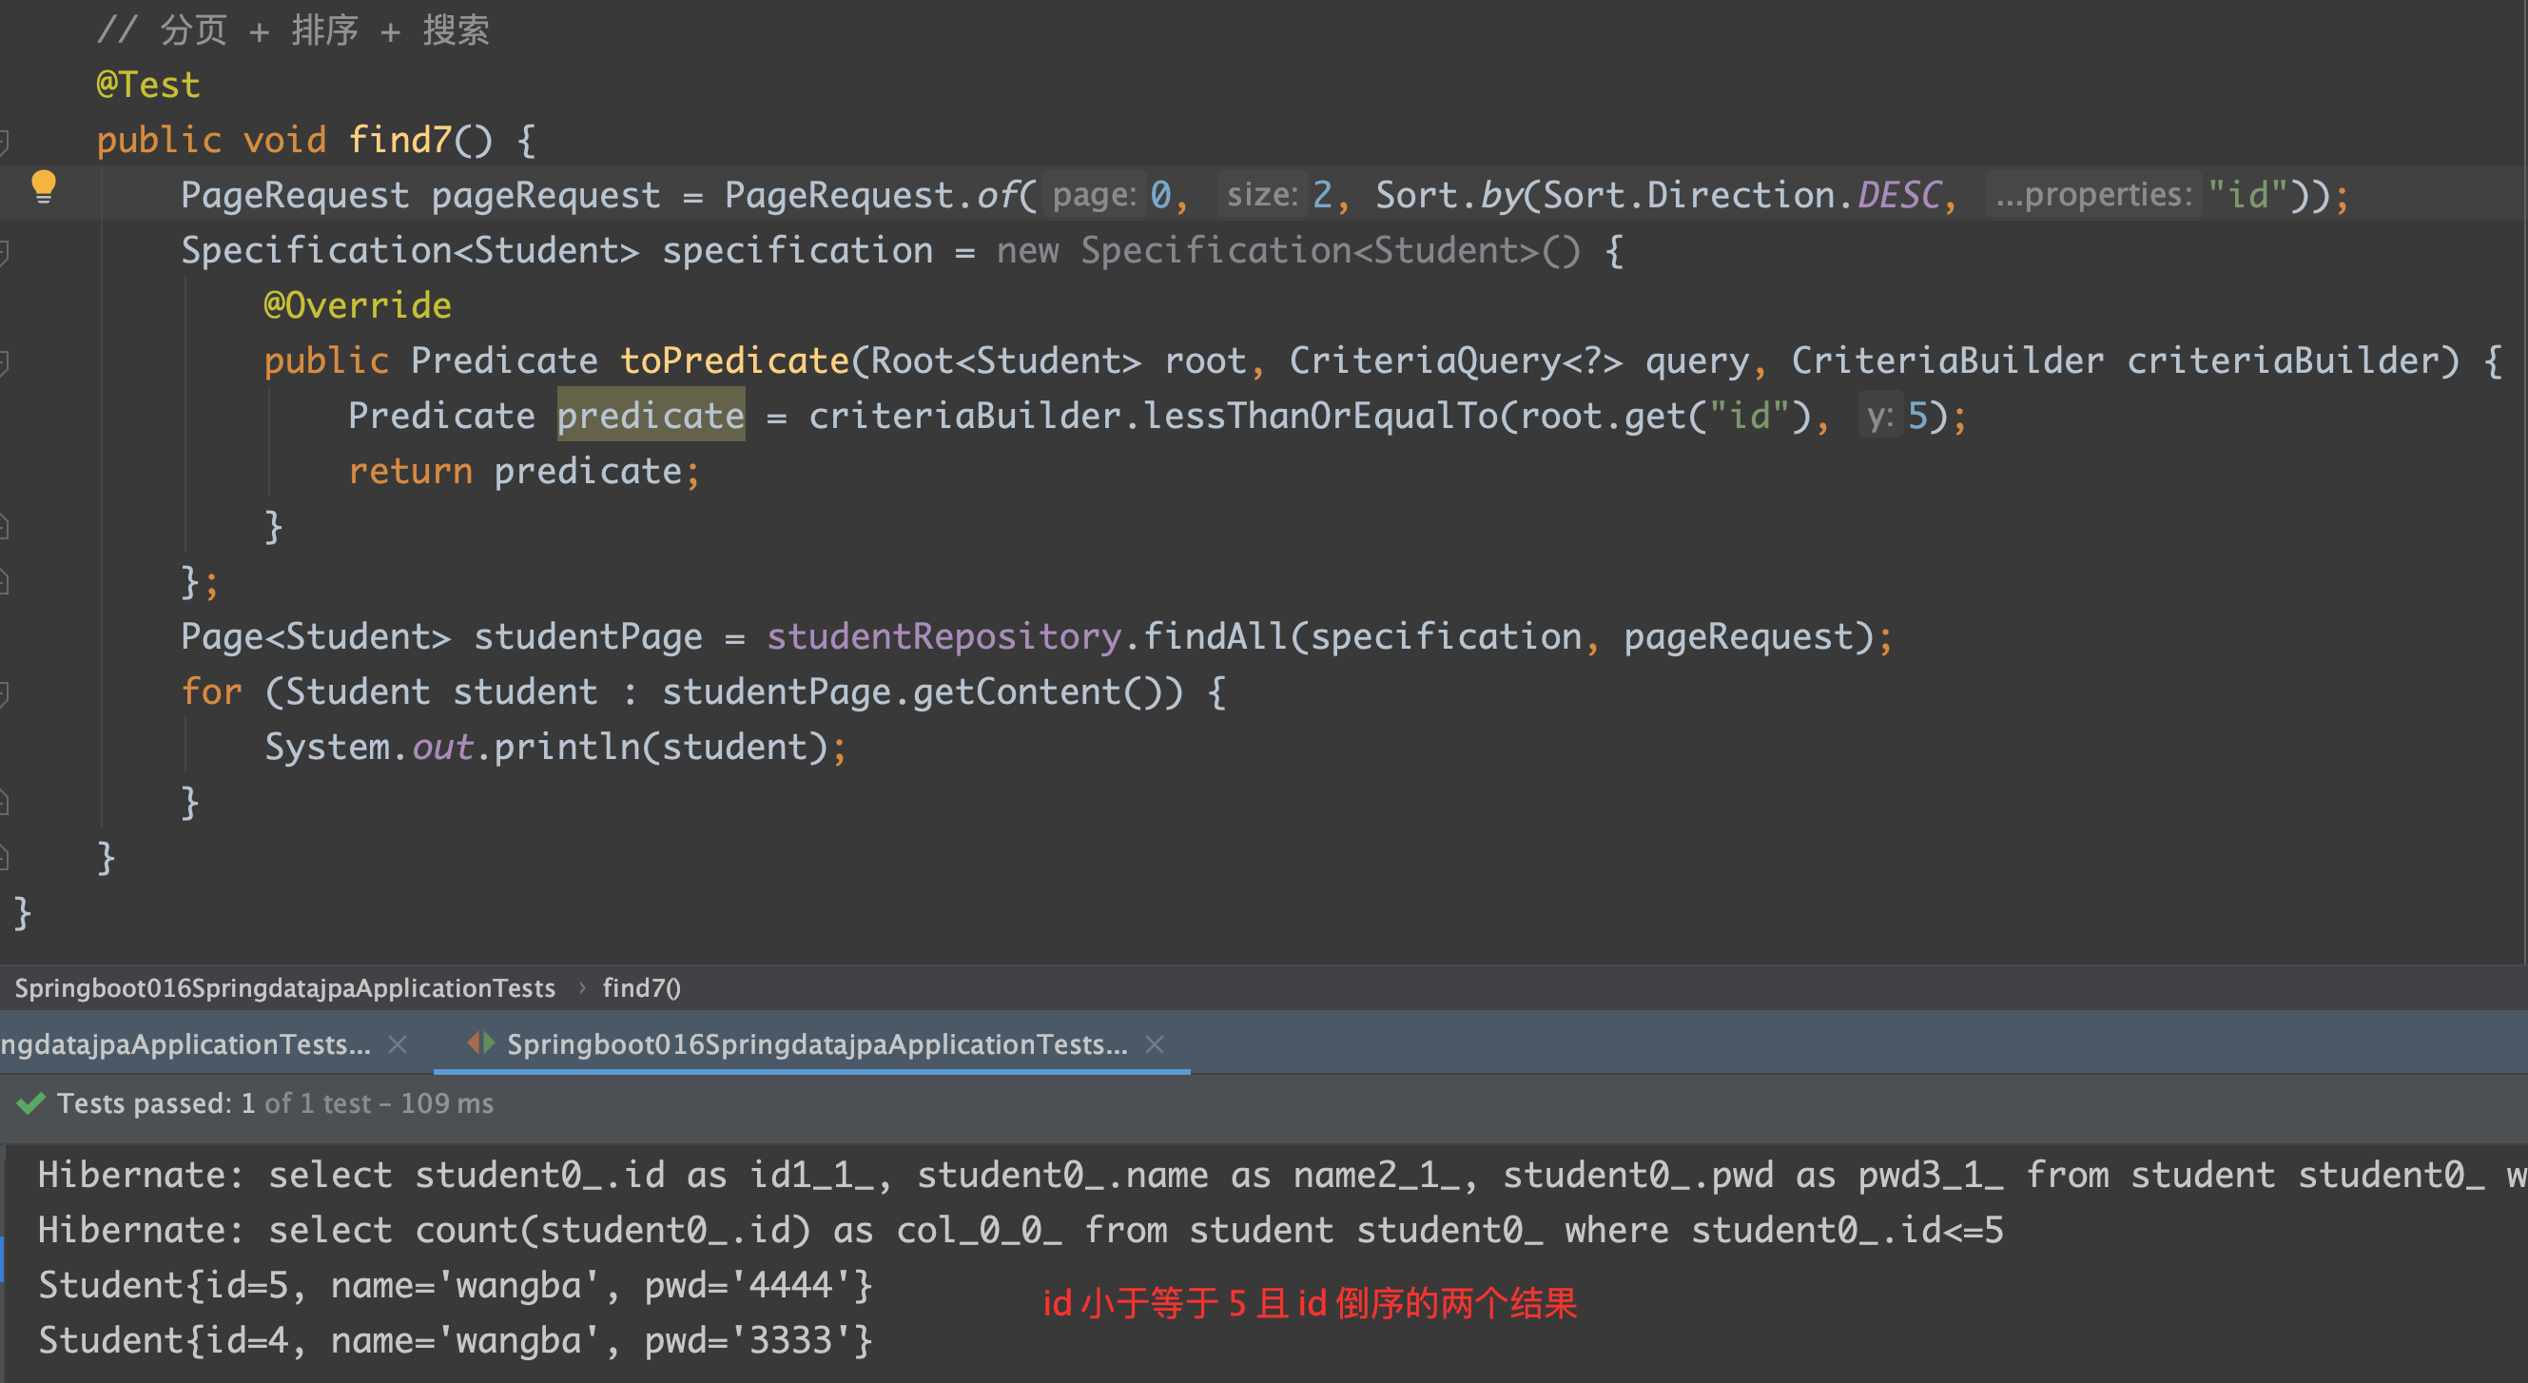
Task: Collapse the anonymous Specification class fold marker
Action: click(4, 252)
